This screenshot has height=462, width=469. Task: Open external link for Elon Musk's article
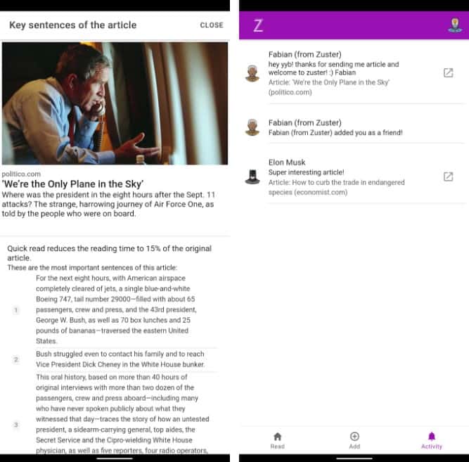pos(448,177)
